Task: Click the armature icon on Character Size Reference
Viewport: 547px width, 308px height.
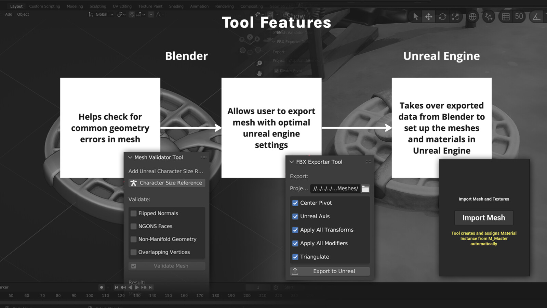Action: 134,183
